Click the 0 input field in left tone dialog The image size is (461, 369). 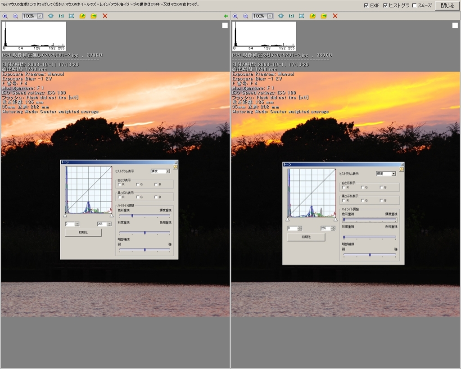[70, 224]
